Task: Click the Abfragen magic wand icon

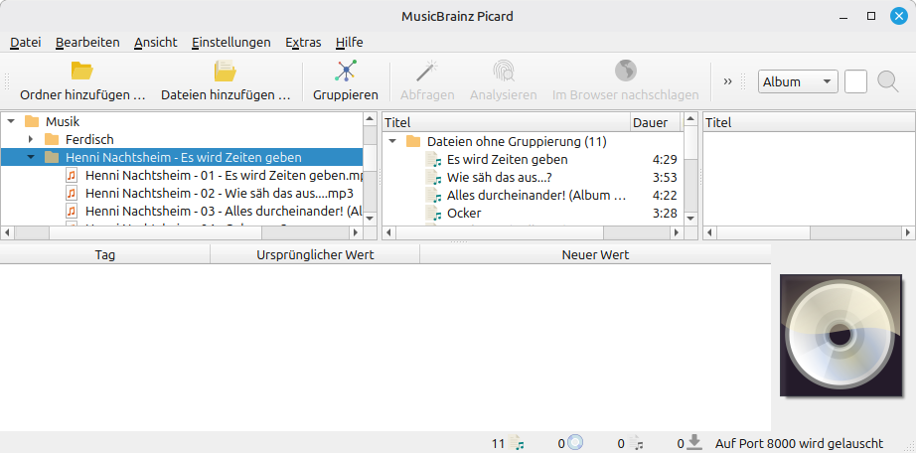Action: click(x=427, y=72)
